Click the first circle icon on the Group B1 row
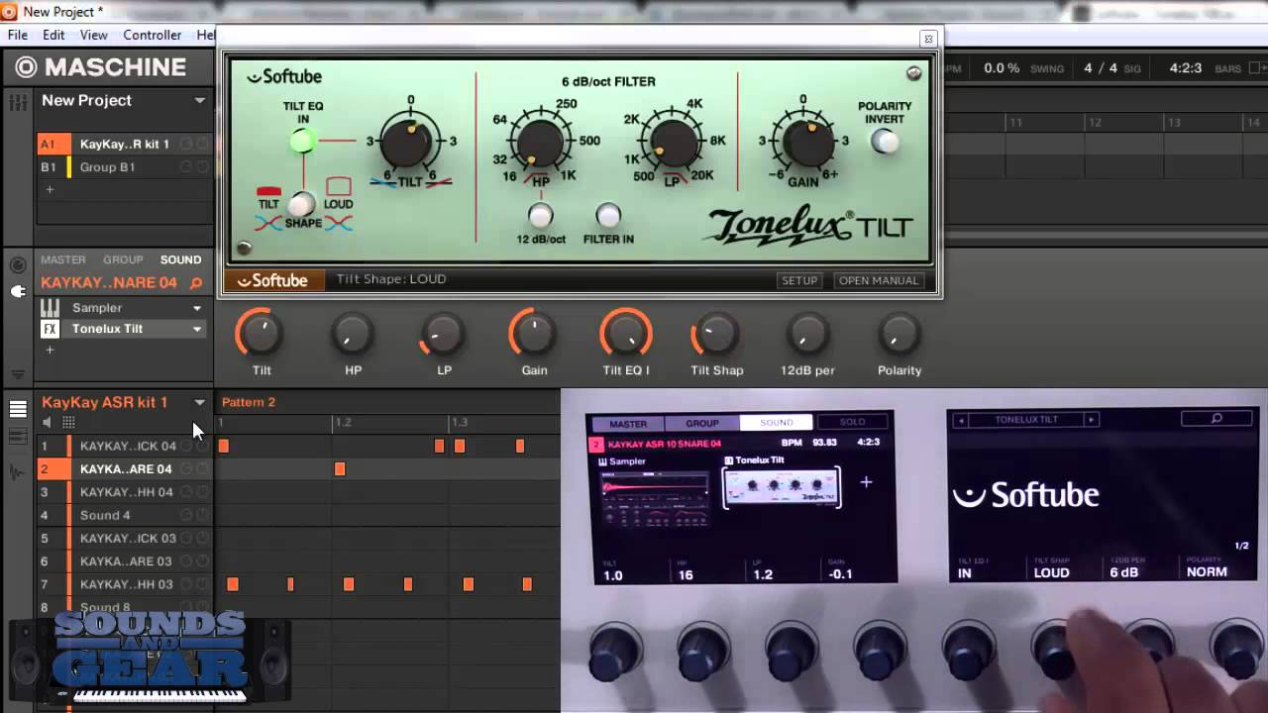 [185, 167]
